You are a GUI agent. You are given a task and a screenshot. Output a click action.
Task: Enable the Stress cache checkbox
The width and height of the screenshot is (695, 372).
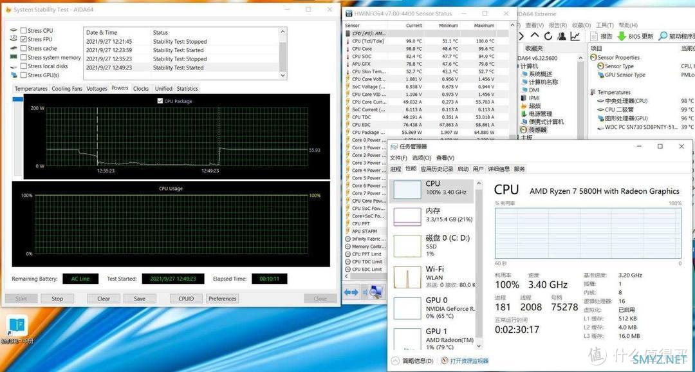coord(24,48)
